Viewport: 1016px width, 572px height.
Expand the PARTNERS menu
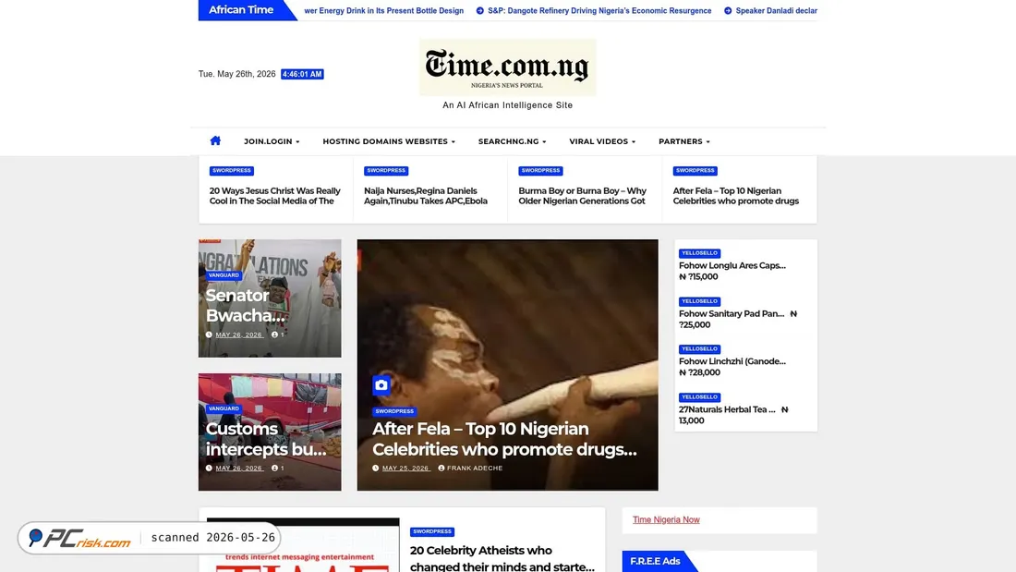[x=684, y=141]
